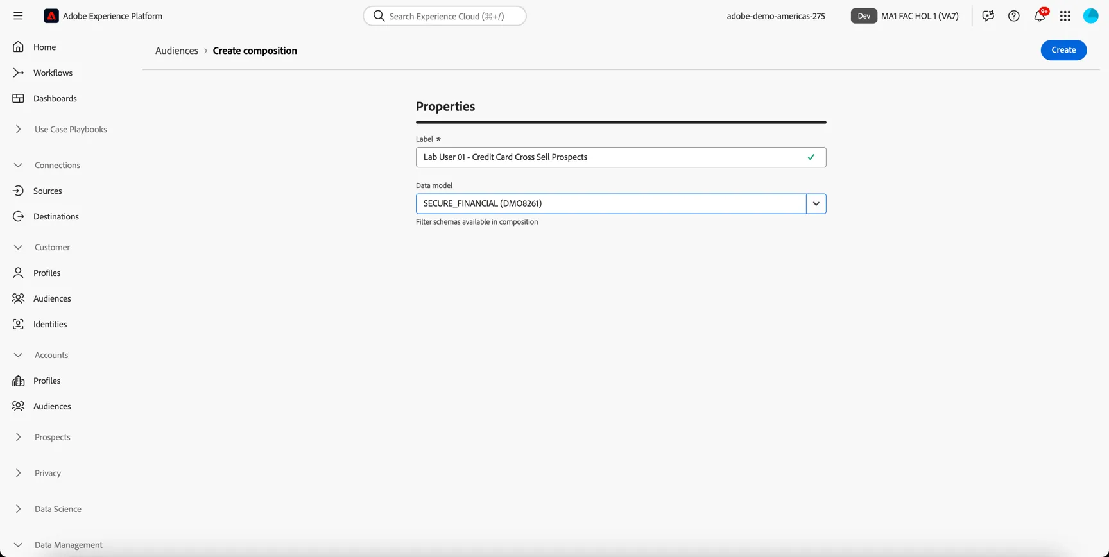Expand the Privacy section
The width and height of the screenshot is (1109, 557).
point(18,473)
